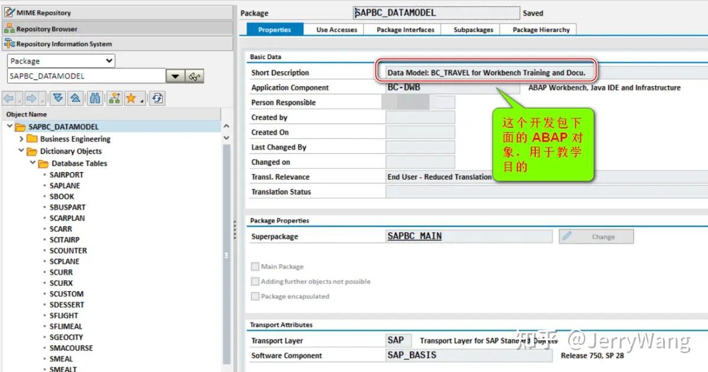Open the Package Hierarchy tab
The height and width of the screenshot is (372, 708).
point(538,29)
